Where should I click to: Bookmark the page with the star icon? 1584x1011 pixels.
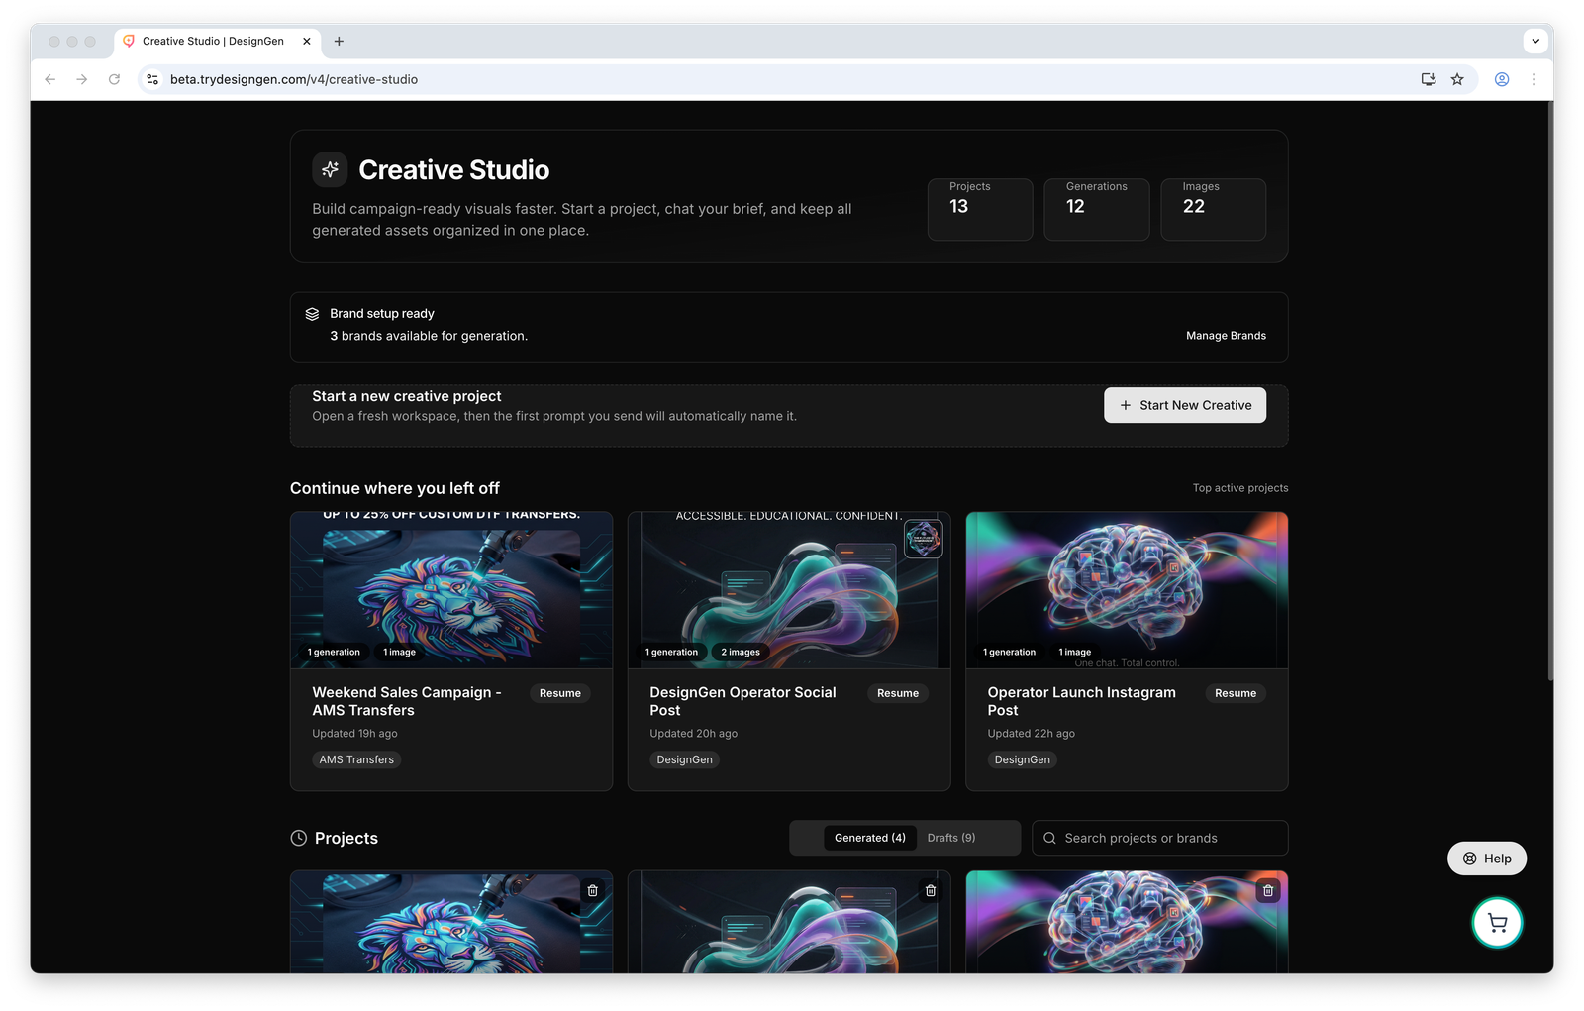[1457, 79]
